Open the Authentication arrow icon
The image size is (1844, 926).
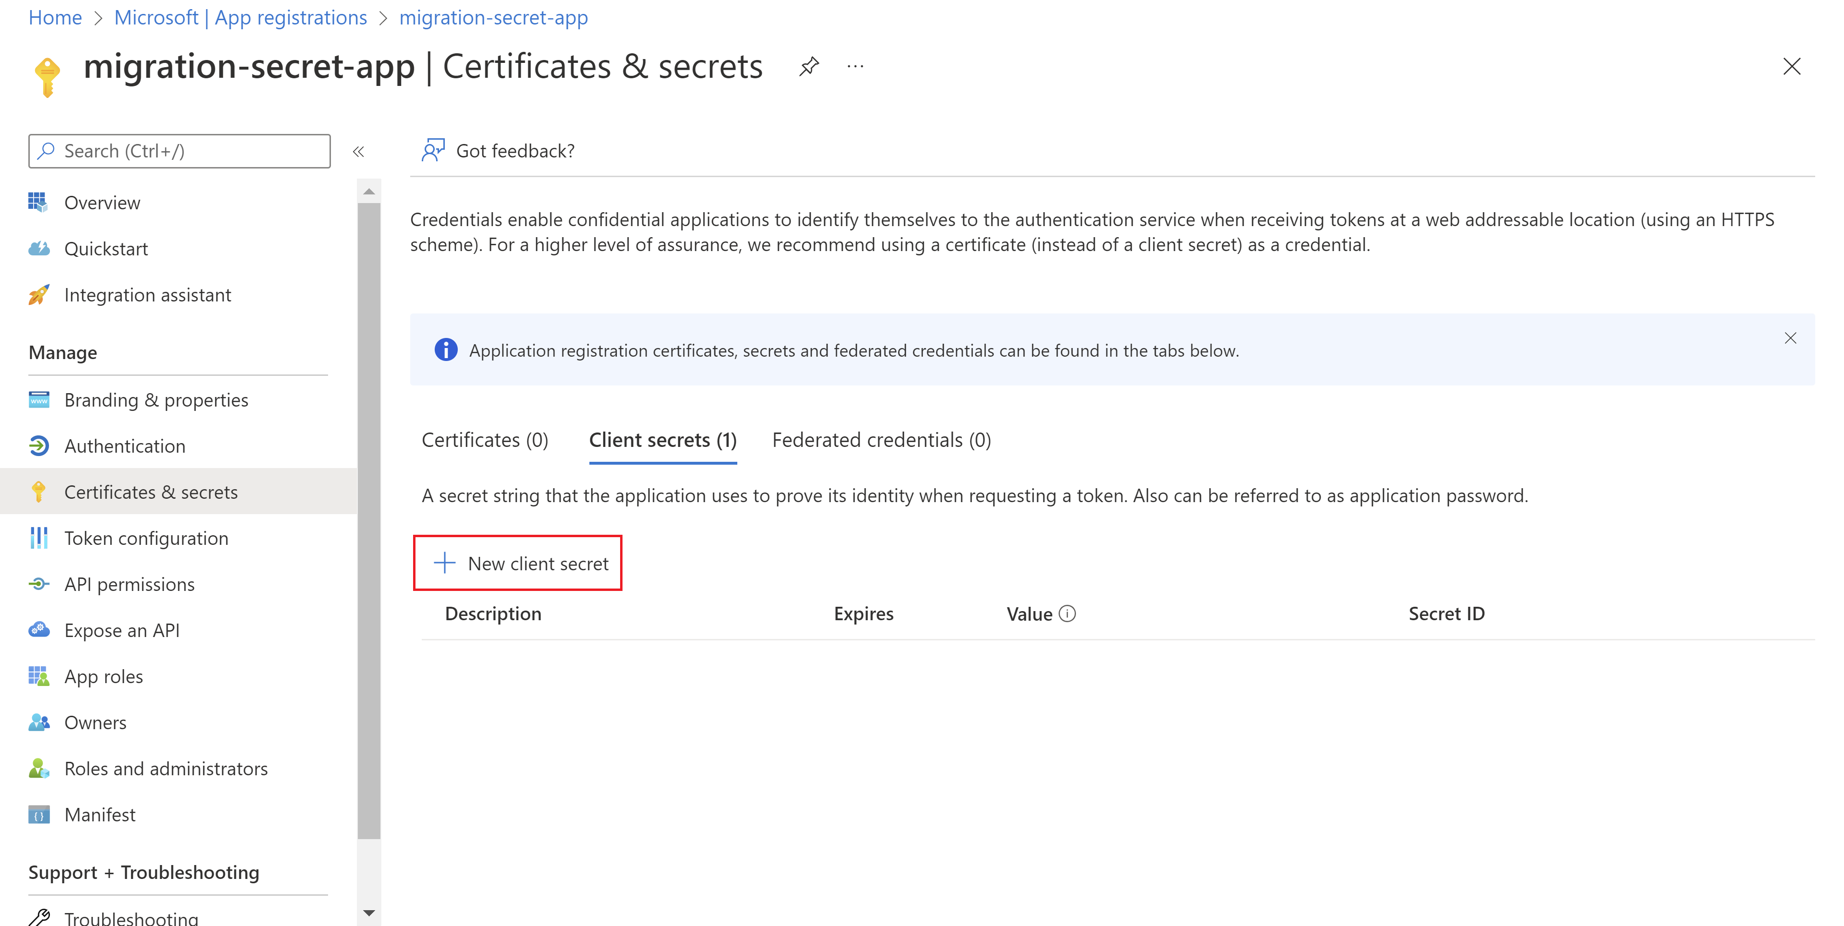pyautogui.click(x=38, y=446)
